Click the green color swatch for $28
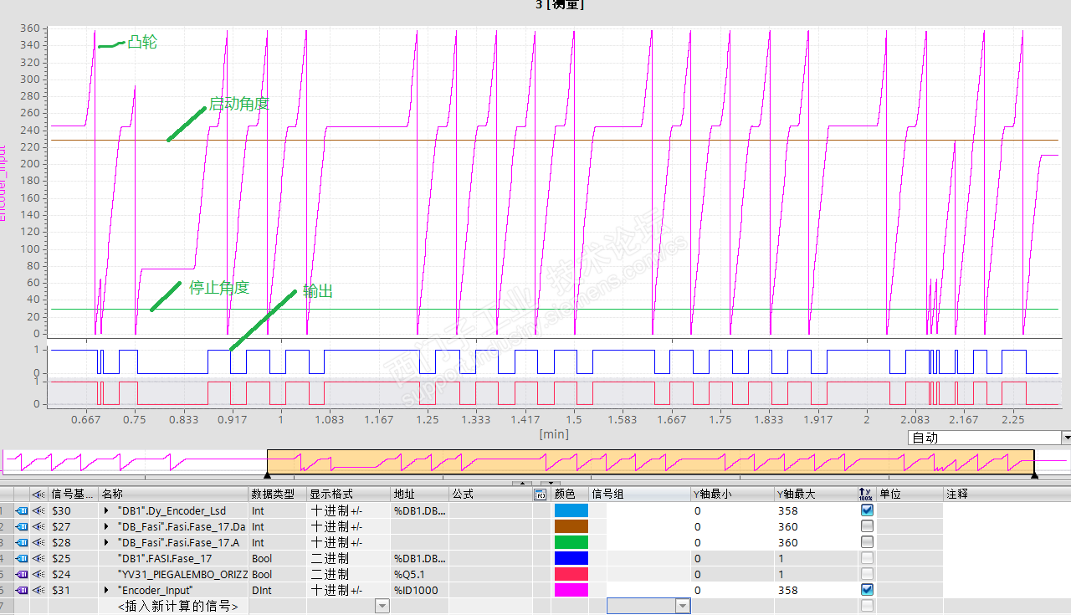Image resolution: width=1071 pixels, height=615 pixels. (571, 542)
